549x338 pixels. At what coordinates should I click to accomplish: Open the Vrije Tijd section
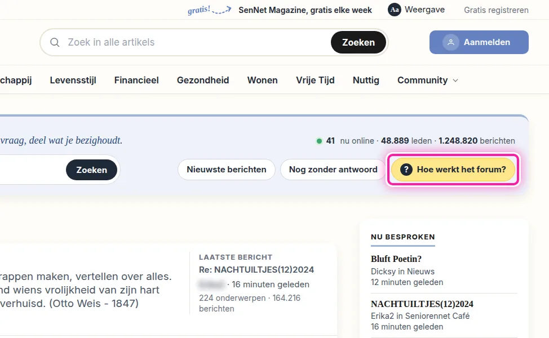[316, 80]
